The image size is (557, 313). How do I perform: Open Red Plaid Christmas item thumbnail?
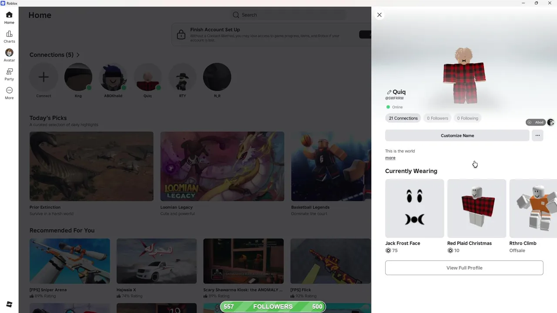[476, 208]
